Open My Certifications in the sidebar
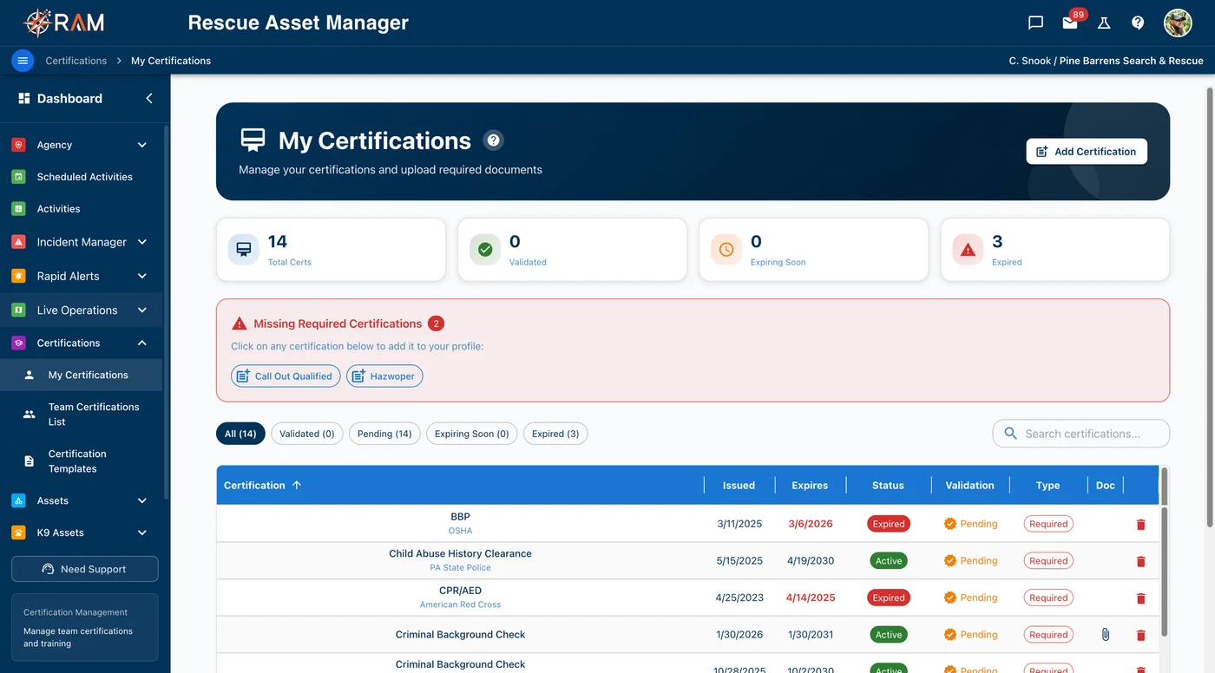Viewport: 1215px width, 673px height. 81,375
